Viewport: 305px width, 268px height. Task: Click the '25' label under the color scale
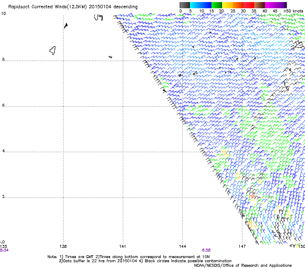pos(232,11)
